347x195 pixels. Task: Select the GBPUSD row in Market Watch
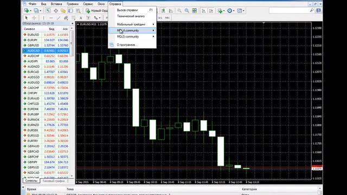tap(46, 45)
